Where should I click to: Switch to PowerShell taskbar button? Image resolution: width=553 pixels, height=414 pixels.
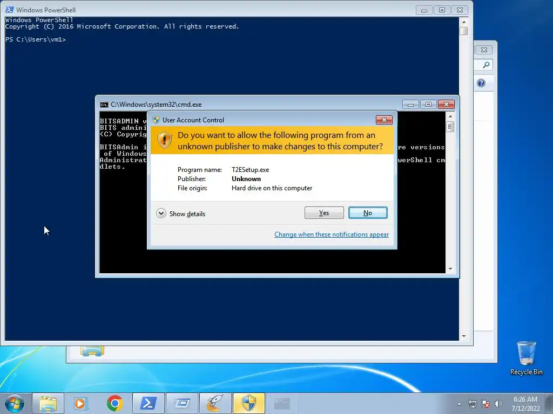[x=148, y=403]
